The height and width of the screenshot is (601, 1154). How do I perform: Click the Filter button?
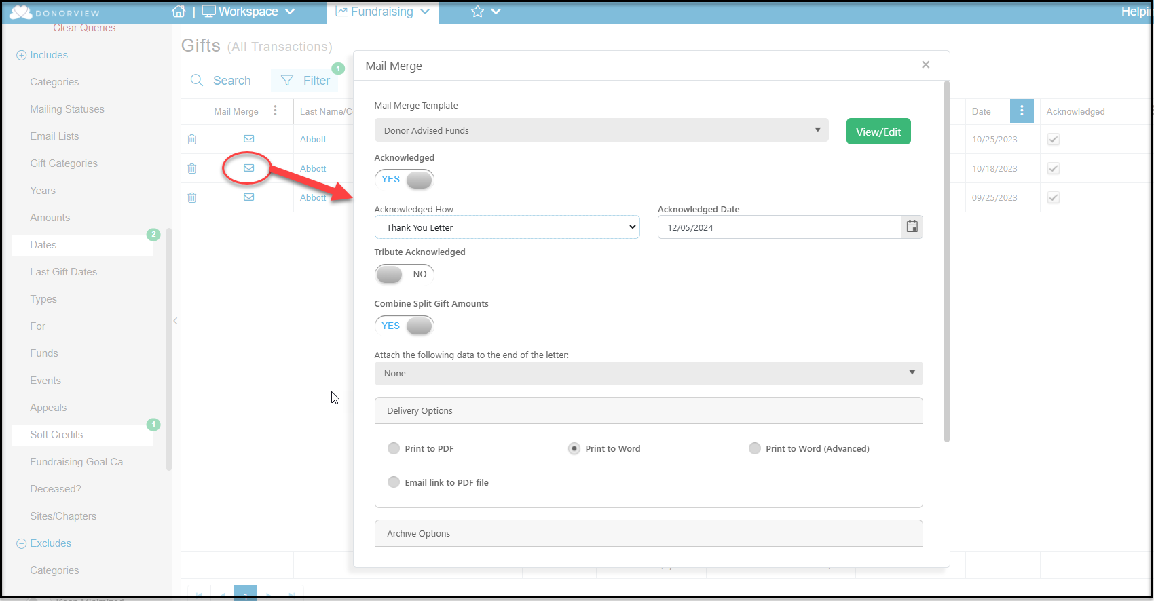305,80
